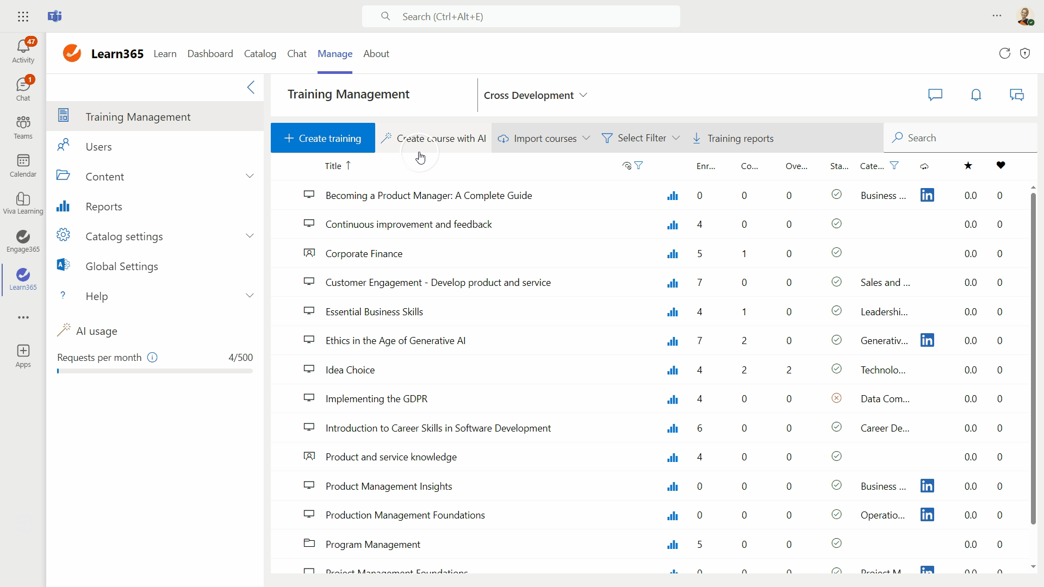
Task: Click the refresh icon at top right
Action: pyautogui.click(x=1004, y=53)
